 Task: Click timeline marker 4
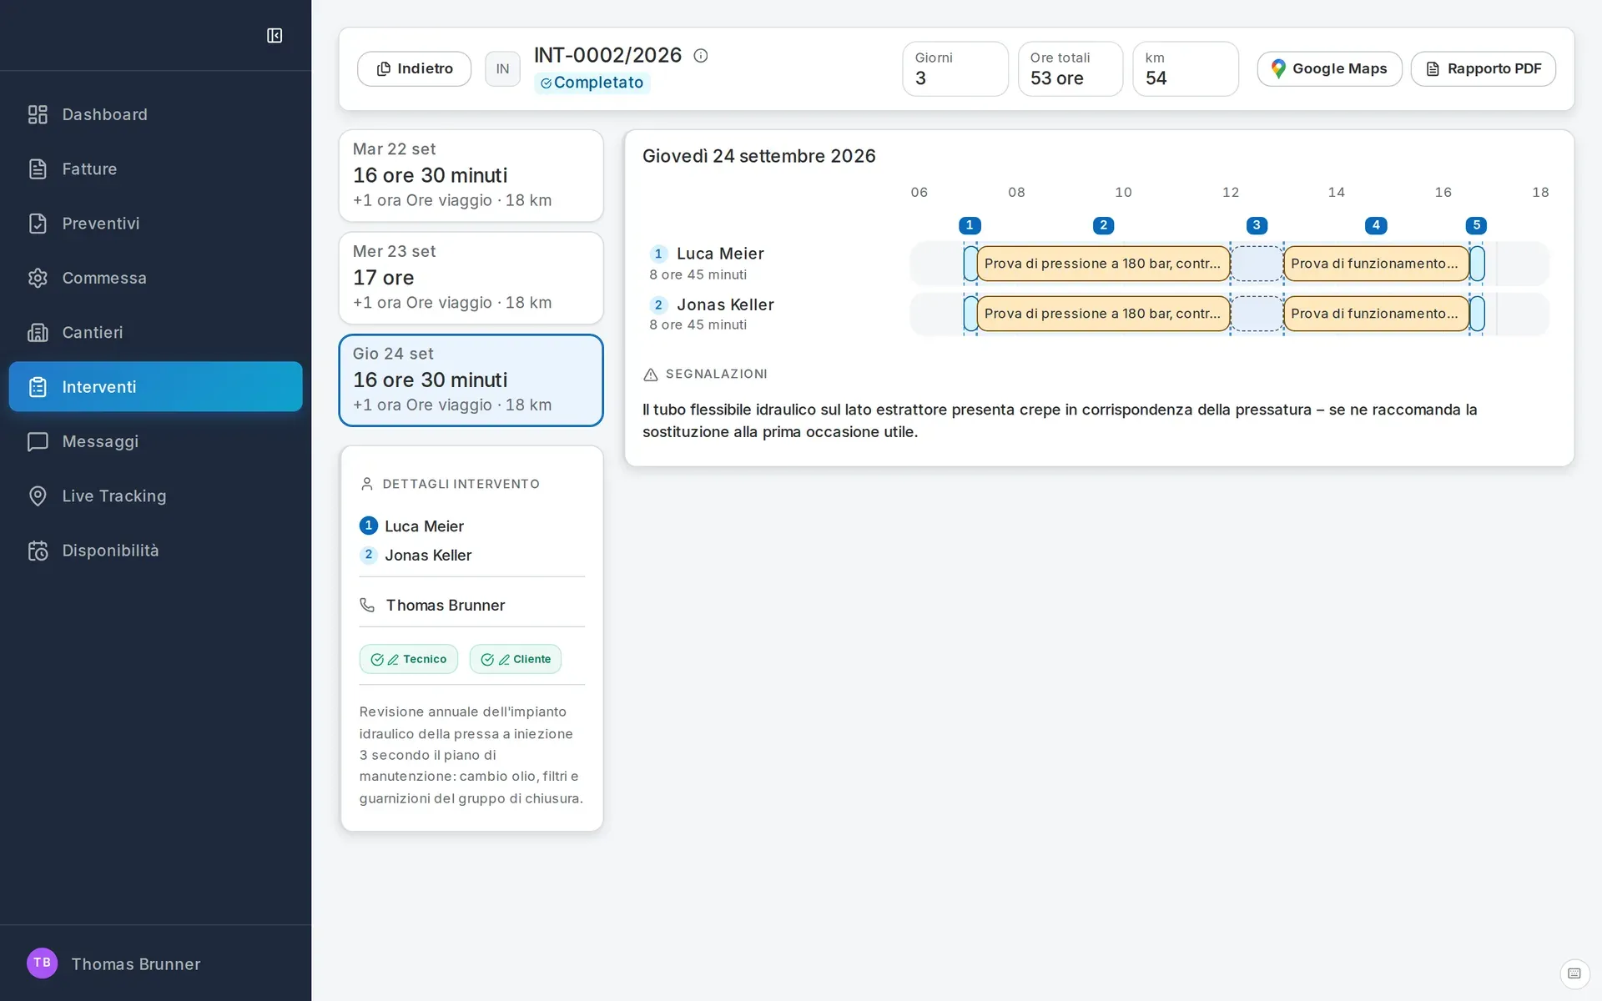[1376, 225]
